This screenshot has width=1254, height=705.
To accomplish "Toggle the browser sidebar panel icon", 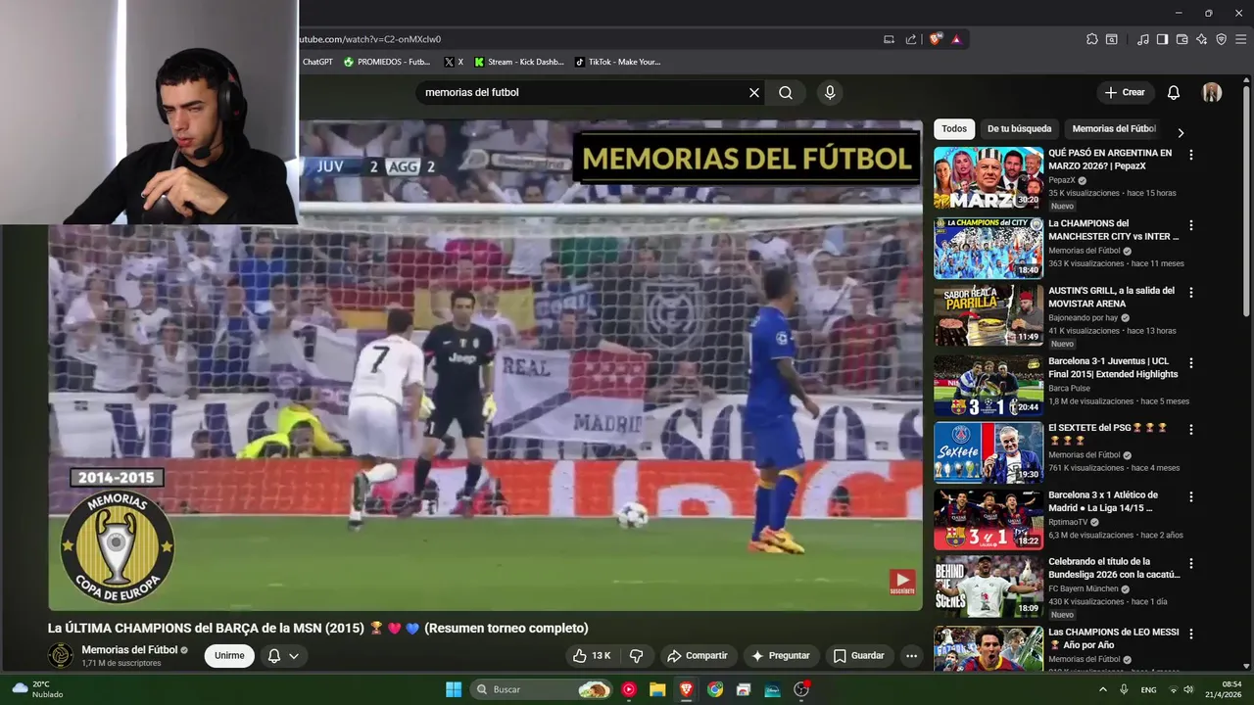I will click(1162, 39).
